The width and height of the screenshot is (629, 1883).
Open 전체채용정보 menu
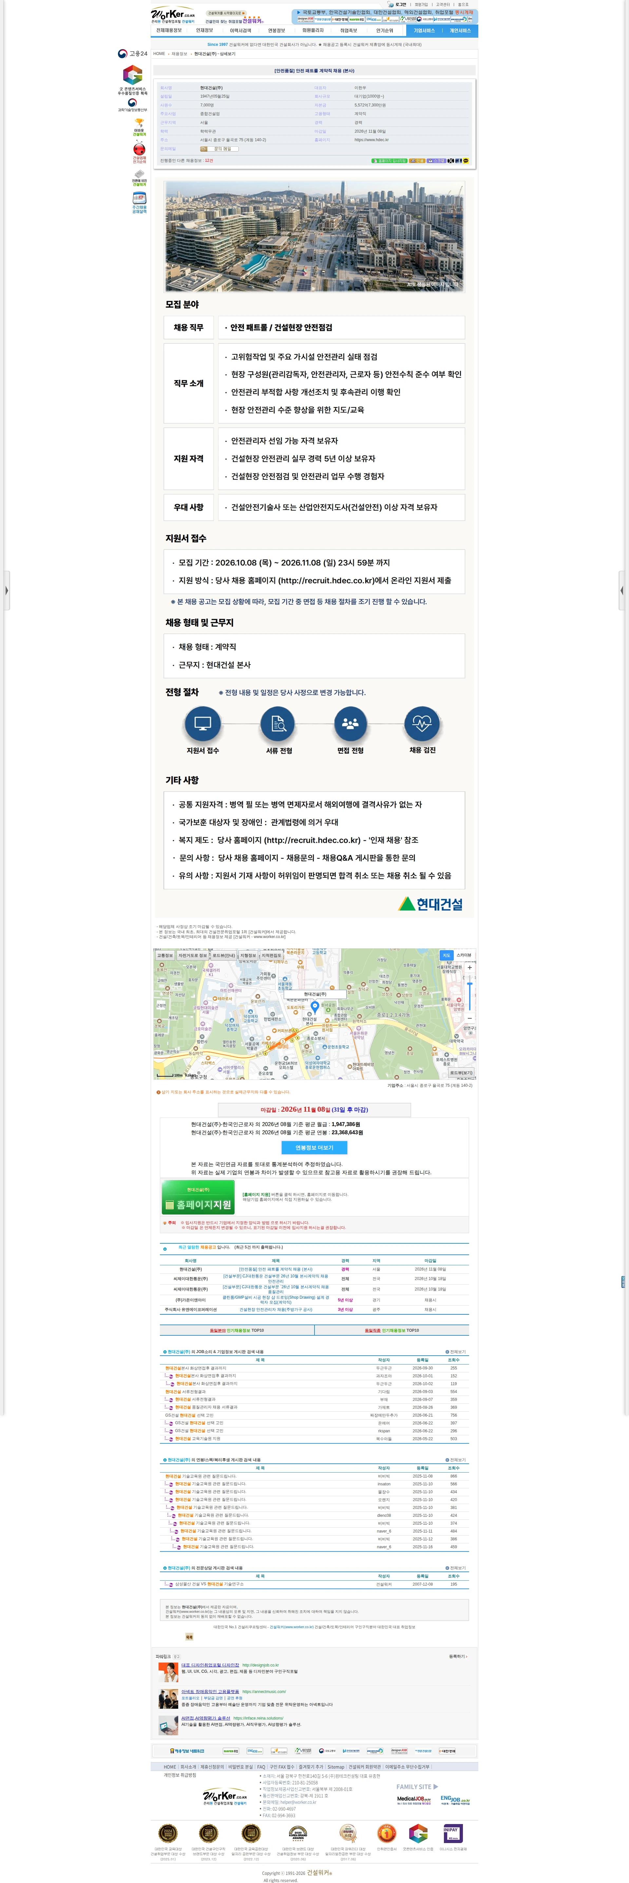169,31
